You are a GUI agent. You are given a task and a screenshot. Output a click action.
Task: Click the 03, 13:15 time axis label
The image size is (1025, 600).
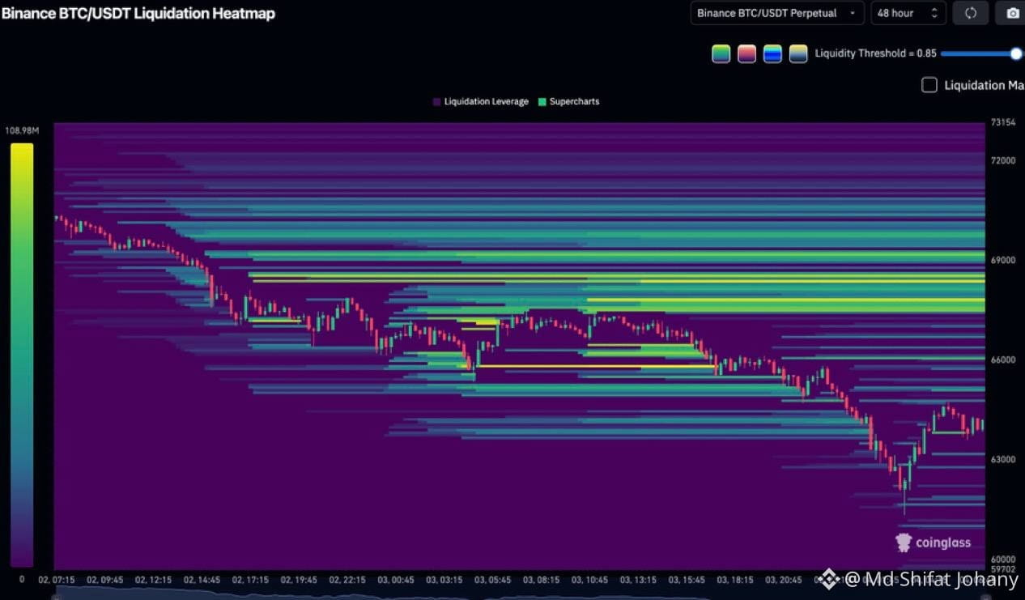638,581
